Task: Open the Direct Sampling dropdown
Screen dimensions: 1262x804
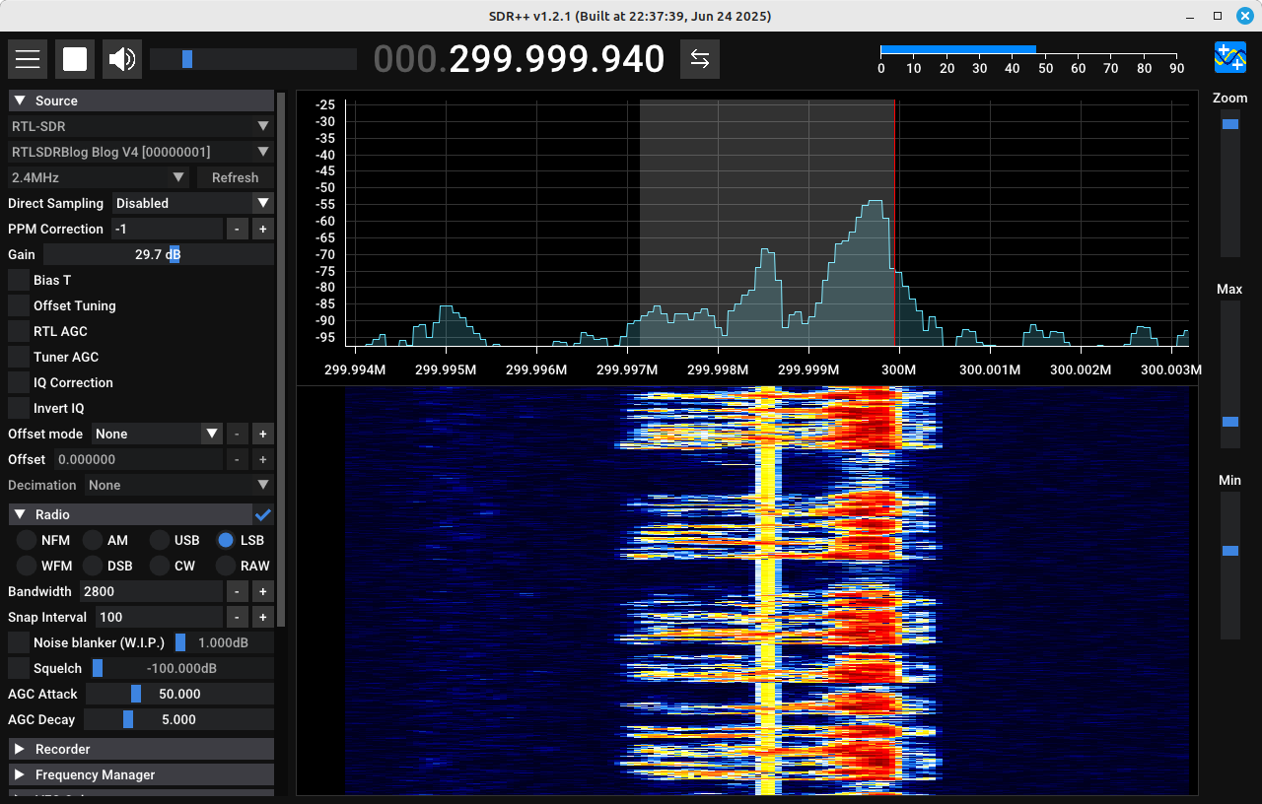Action: (193, 203)
